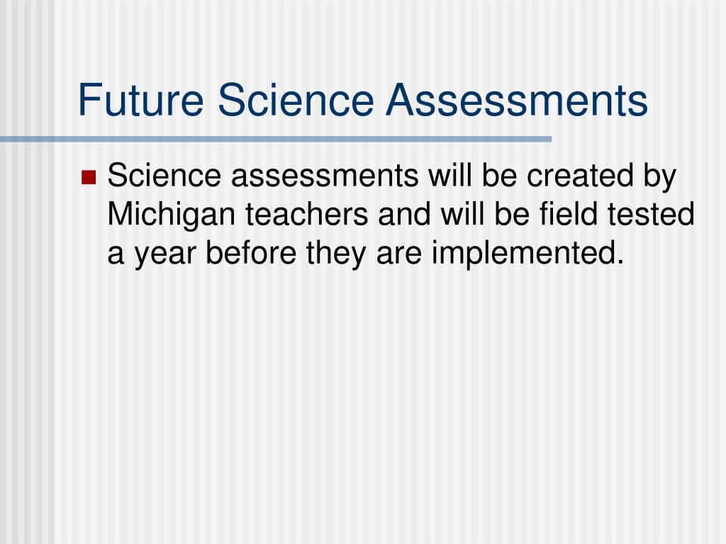This screenshot has width=726, height=544.
Task: Click the red square bullet marker
Action: [89, 177]
